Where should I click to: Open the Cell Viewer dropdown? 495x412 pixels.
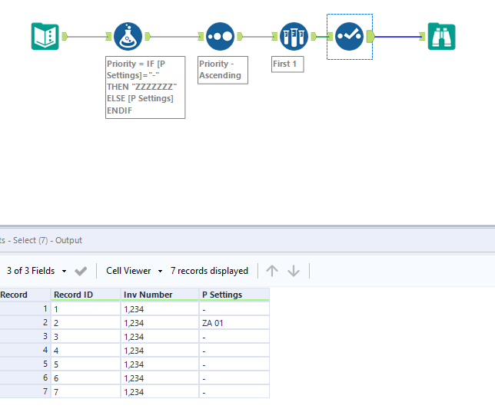(x=135, y=271)
